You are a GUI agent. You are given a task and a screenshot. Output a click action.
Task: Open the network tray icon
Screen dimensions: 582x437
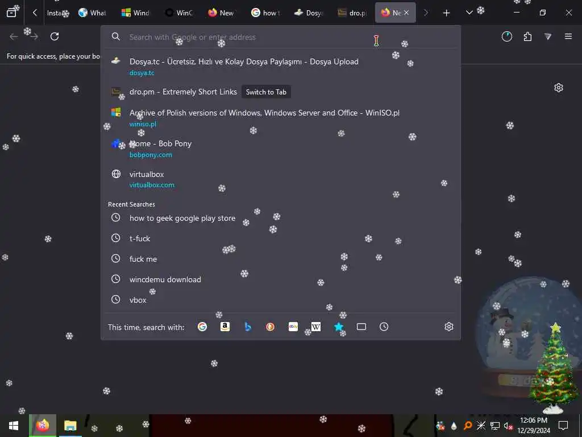point(494,426)
